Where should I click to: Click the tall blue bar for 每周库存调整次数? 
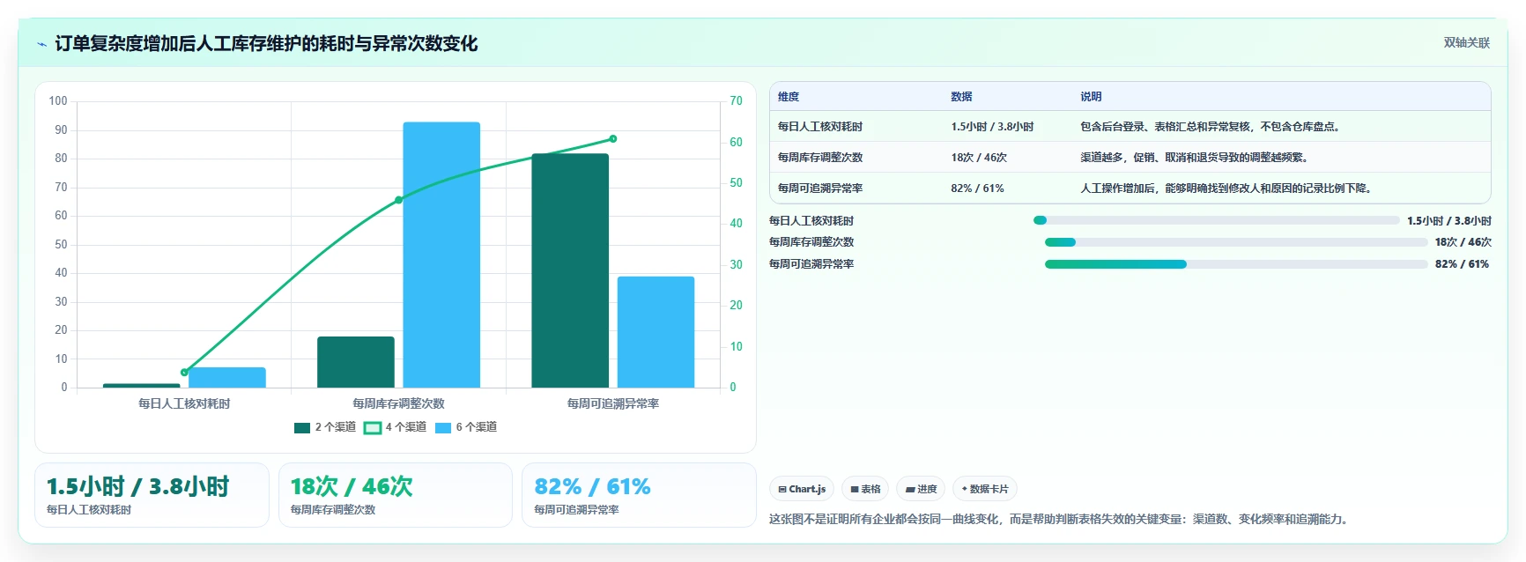441,255
